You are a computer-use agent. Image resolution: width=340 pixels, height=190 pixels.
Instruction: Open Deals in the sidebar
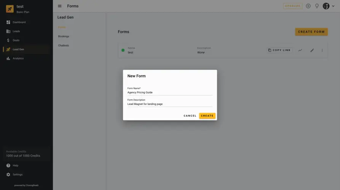coord(26,40)
